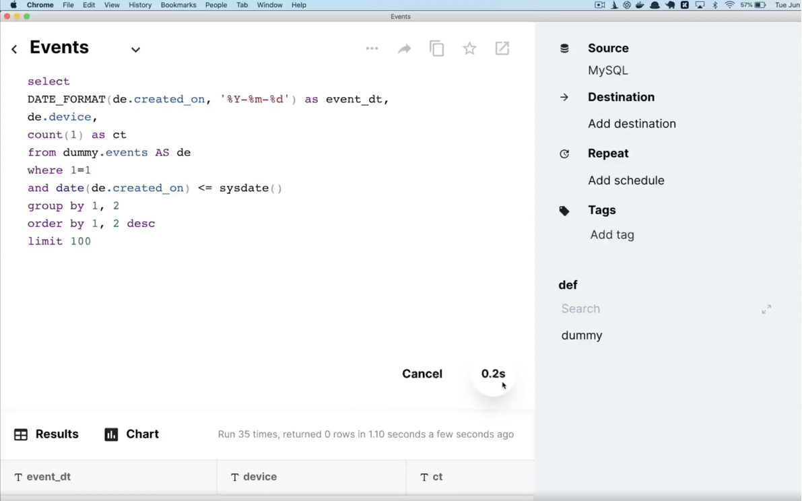Click the back arrow beside Events title

(14, 49)
